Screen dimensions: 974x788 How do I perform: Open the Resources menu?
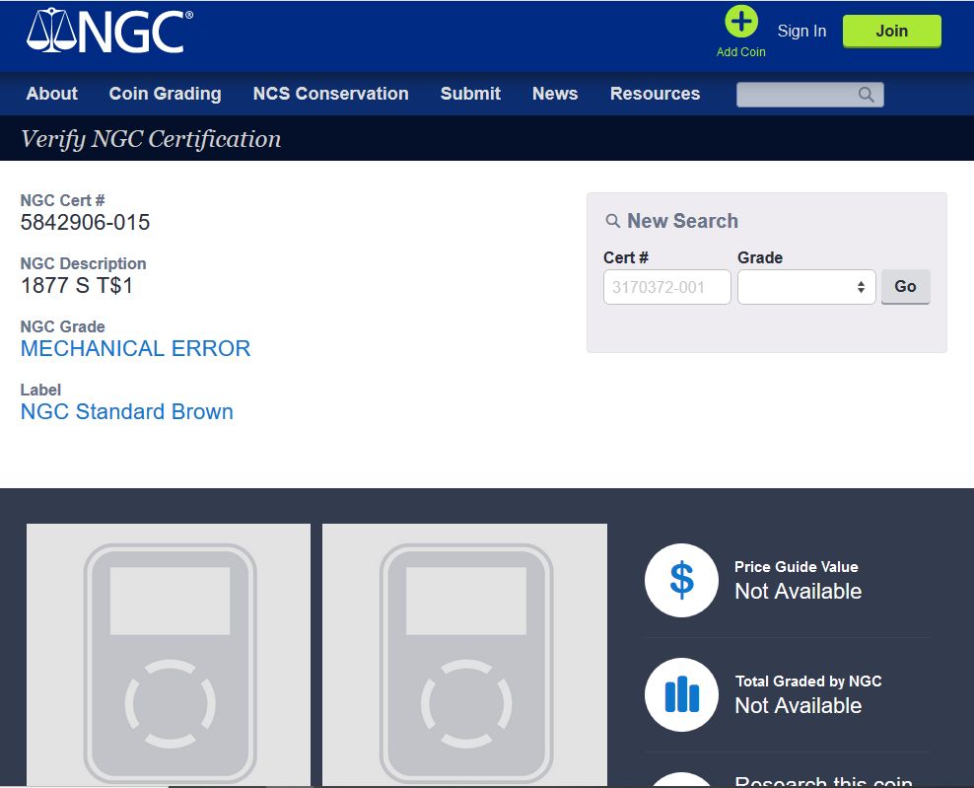pos(655,94)
